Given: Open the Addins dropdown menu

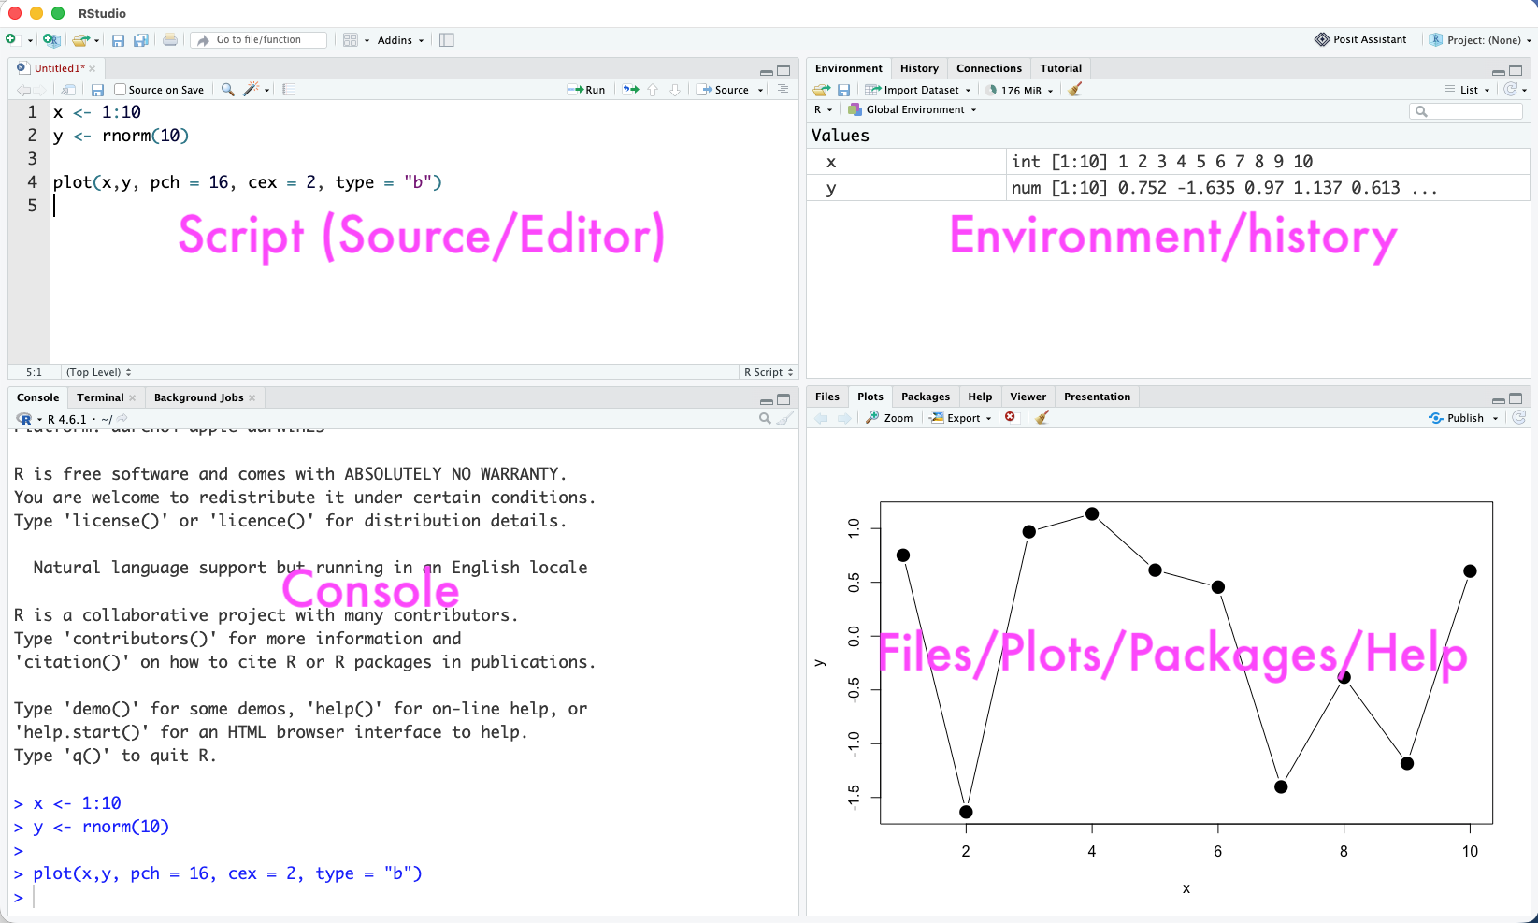Looking at the screenshot, I should coord(401,40).
